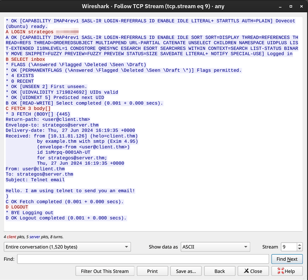Image resolution: width=308 pixels, height=280 pixels.
Task: Click the 'id 1sMrpq-0001Ah-UT' line
Action: click(64, 152)
